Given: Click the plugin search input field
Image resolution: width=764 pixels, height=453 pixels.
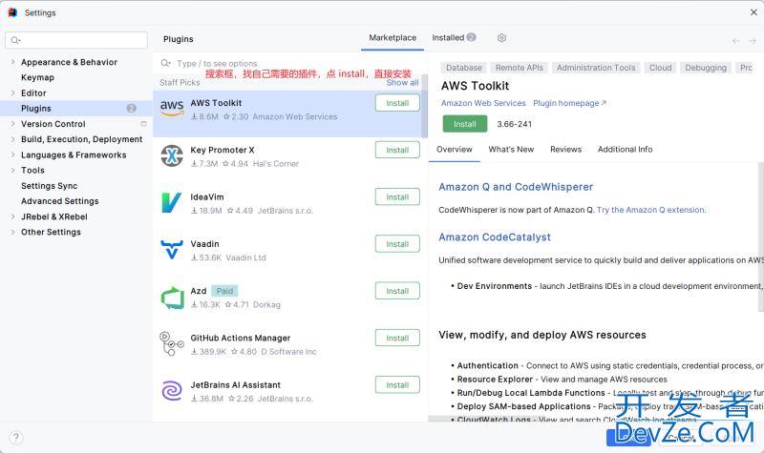Looking at the screenshot, I should [292, 63].
